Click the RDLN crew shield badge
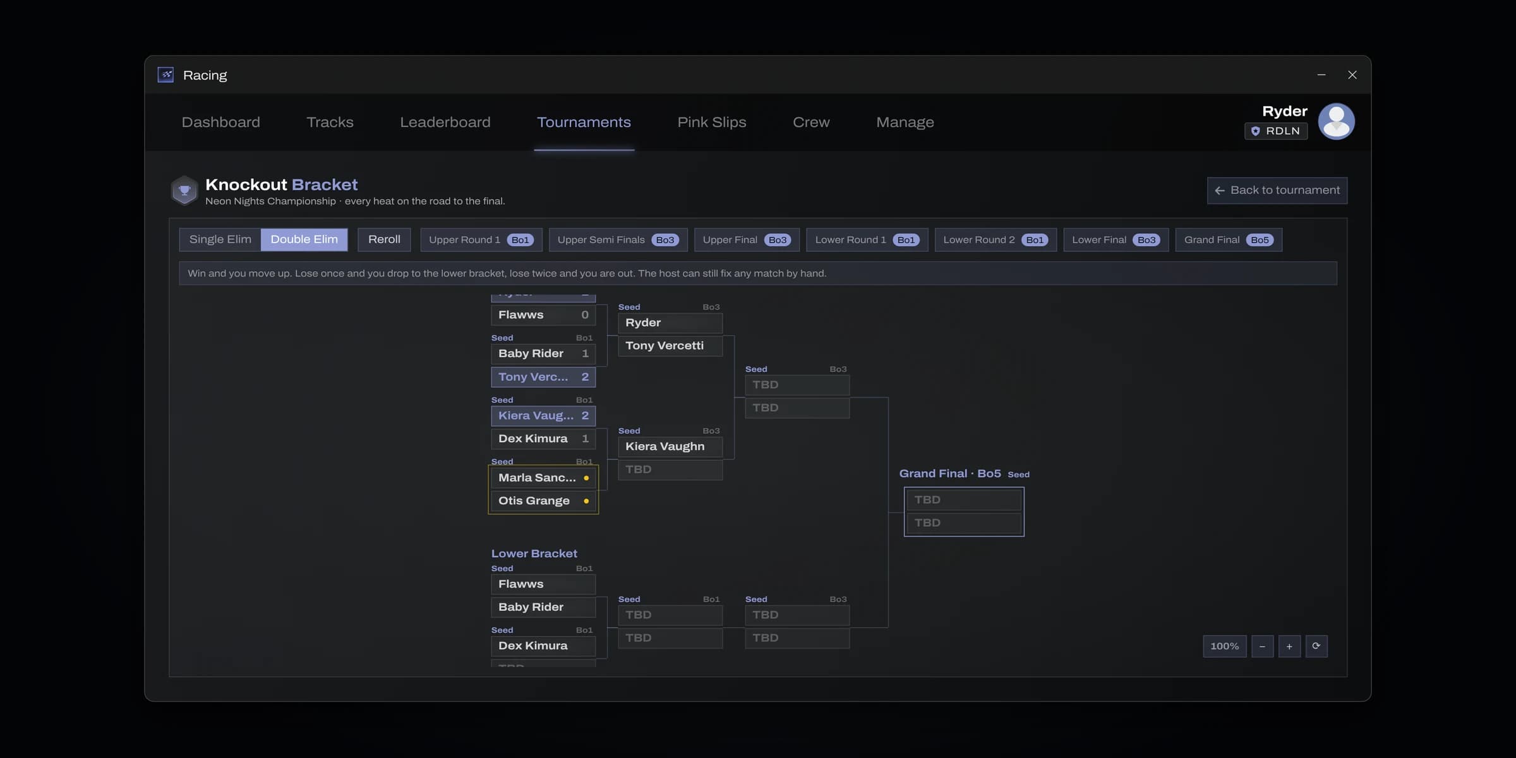Screen dimensions: 1516x758 click(1275, 131)
